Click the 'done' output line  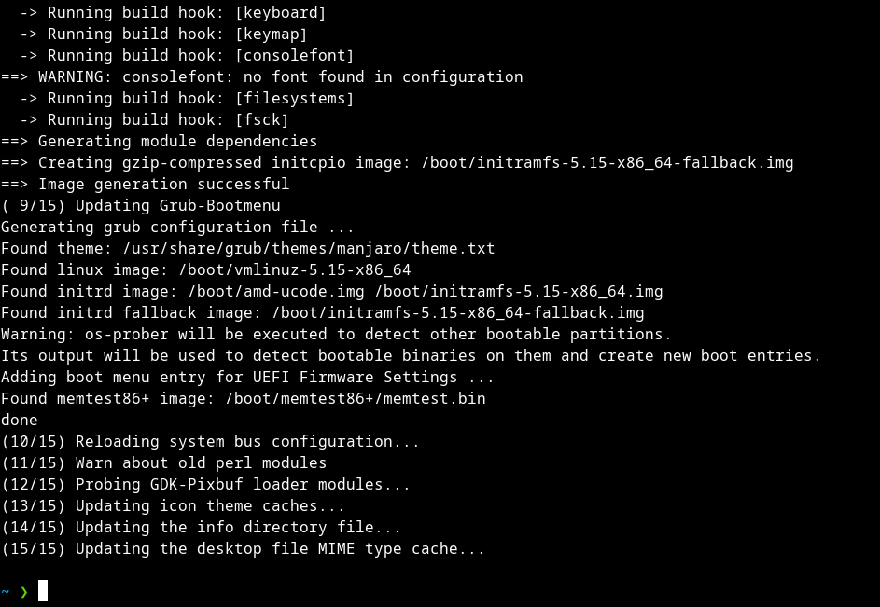click(x=20, y=420)
